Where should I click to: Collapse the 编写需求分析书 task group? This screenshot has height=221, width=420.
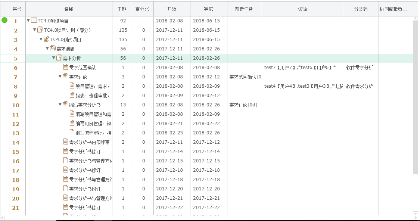60,105
